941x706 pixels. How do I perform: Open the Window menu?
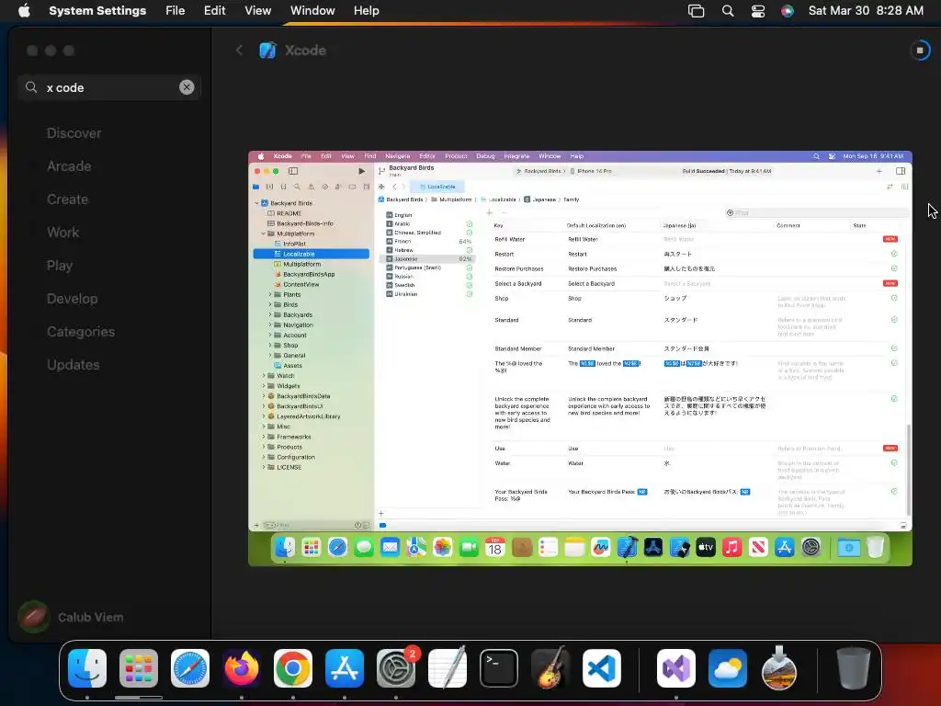click(312, 11)
